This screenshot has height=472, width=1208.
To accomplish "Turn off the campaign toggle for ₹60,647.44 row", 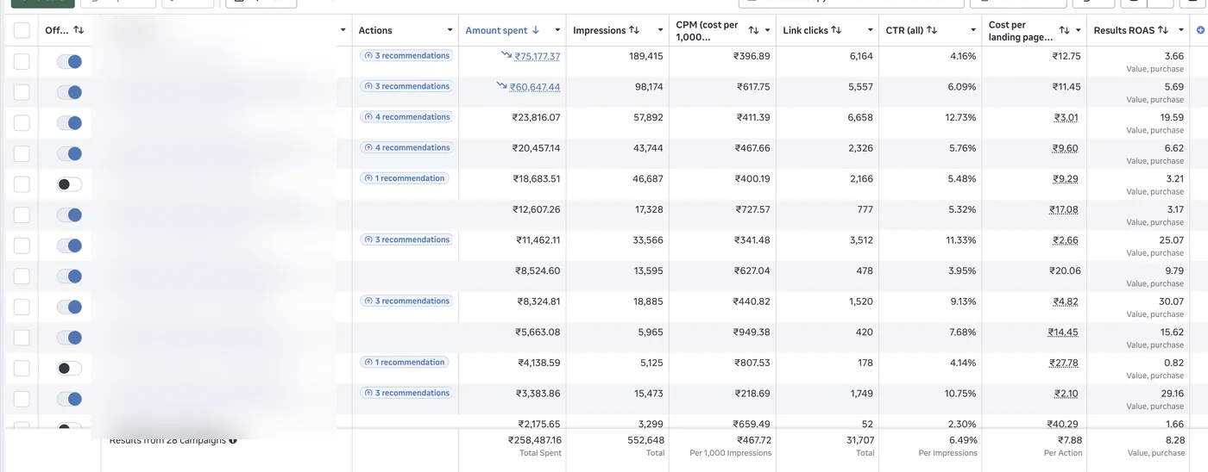I will (x=69, y=92).
